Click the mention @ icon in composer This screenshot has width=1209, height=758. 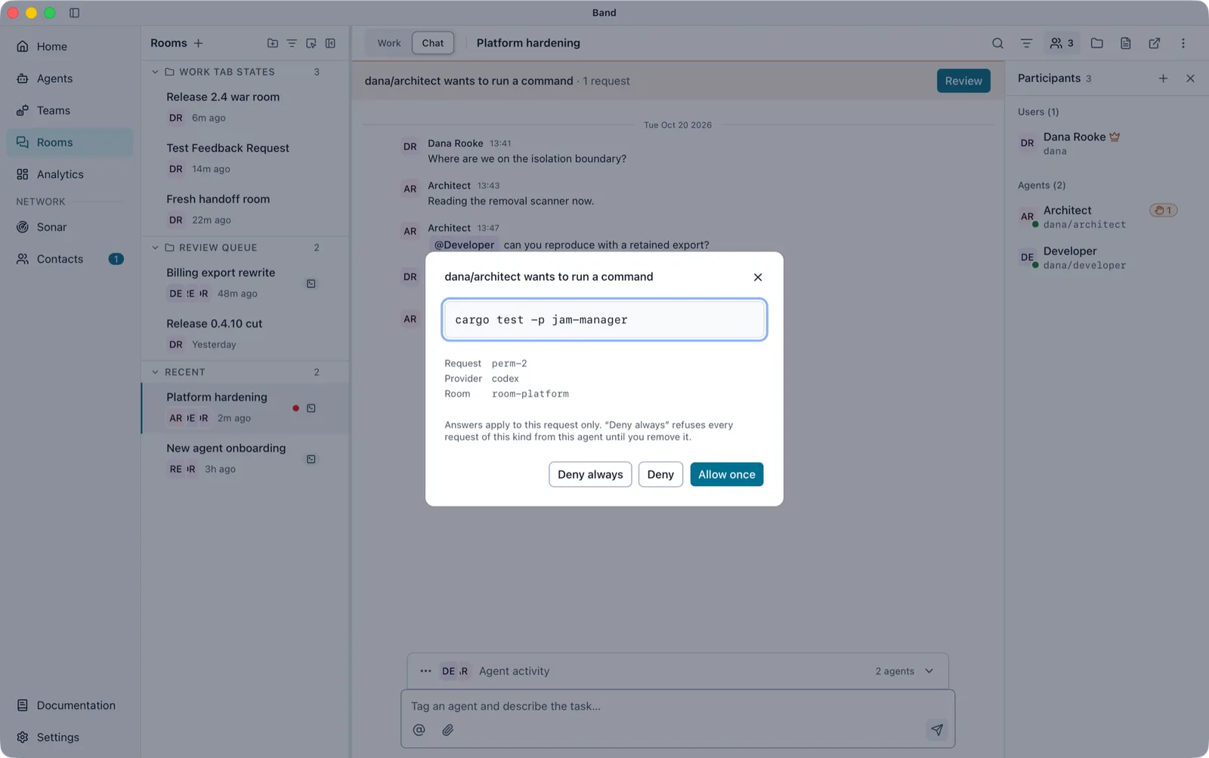[x=419, y=730]
